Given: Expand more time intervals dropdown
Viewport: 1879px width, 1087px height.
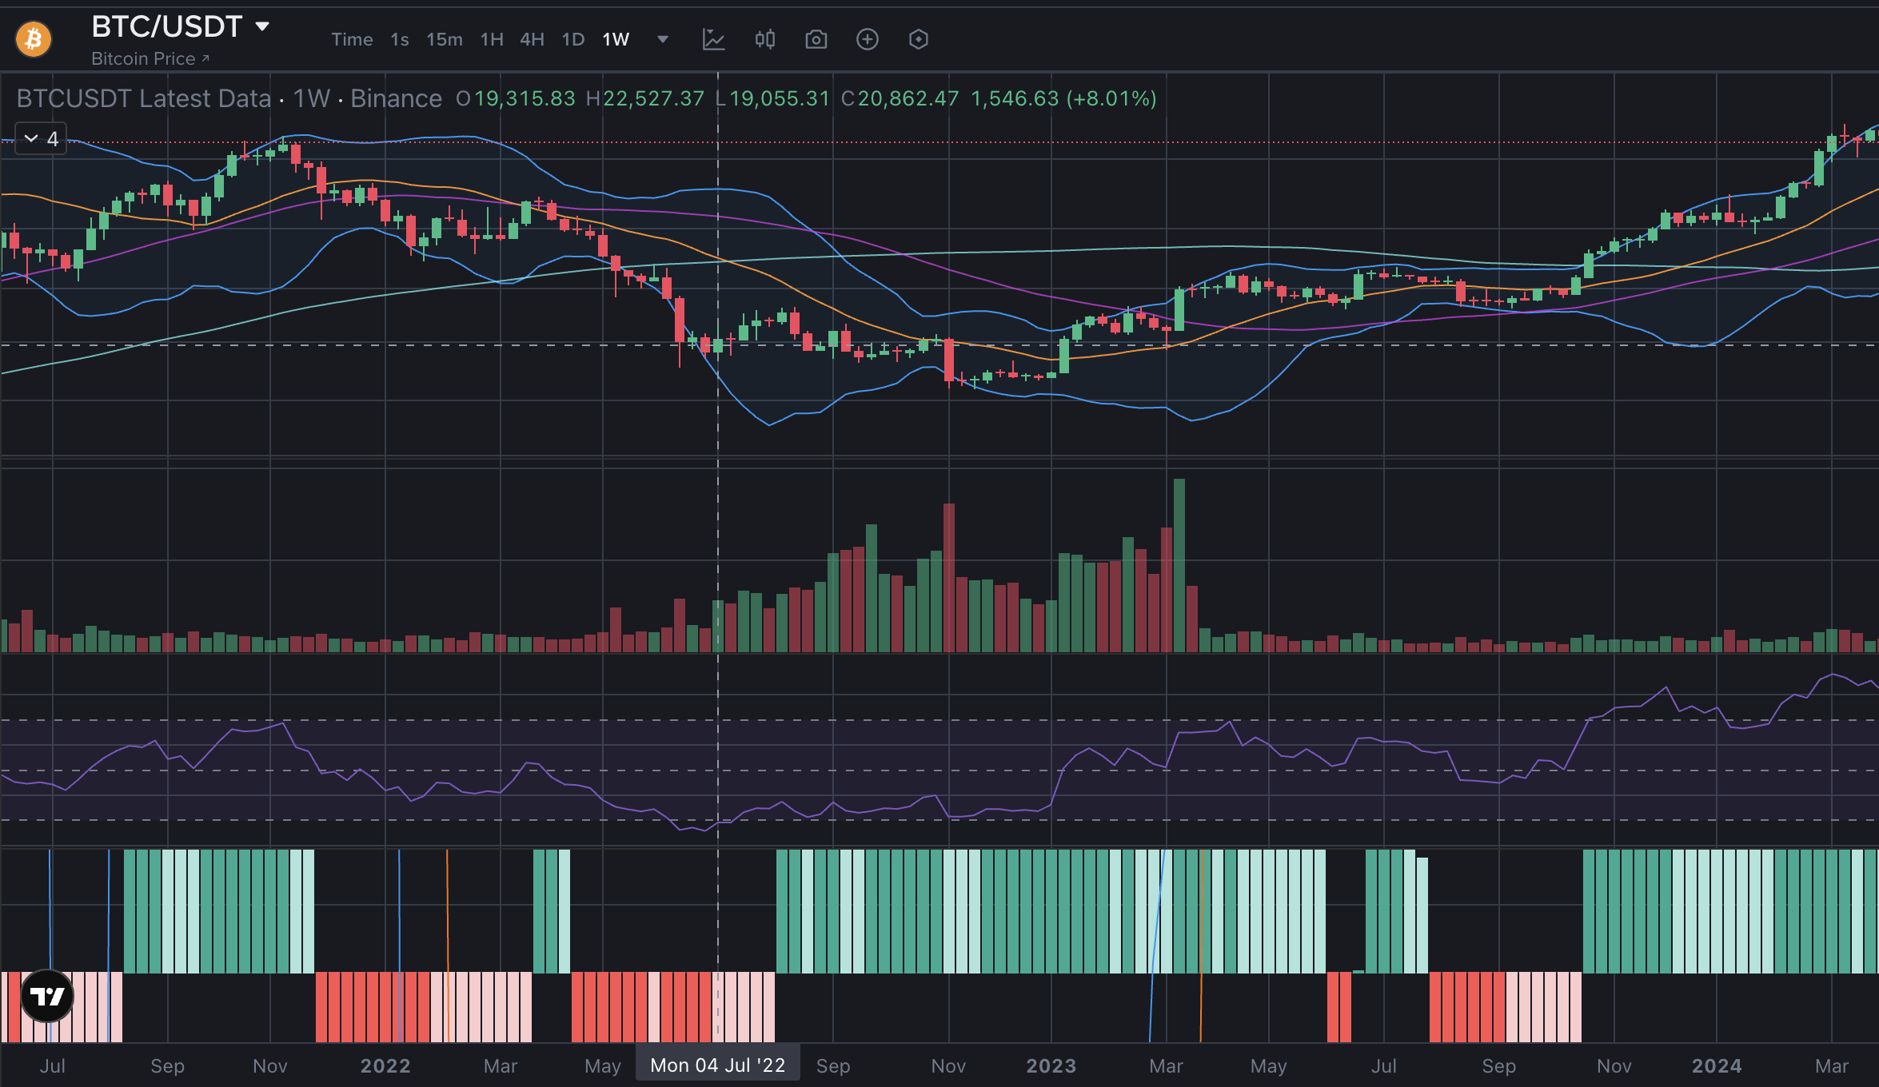Looking at the screenshot, I should [x=663, y=39].
